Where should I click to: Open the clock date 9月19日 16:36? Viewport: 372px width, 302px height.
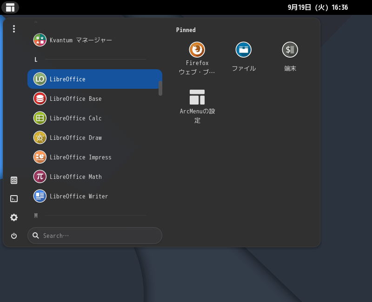coord(318,7)
